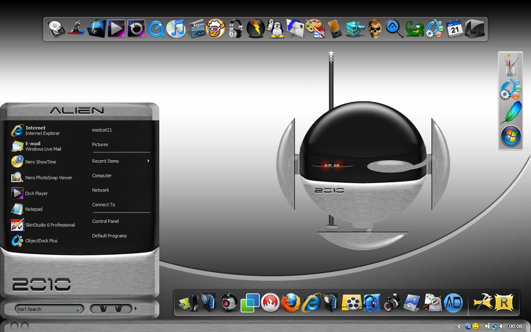Show hidden tray icons chevron
Screen dimensions: 531x332
459,326
